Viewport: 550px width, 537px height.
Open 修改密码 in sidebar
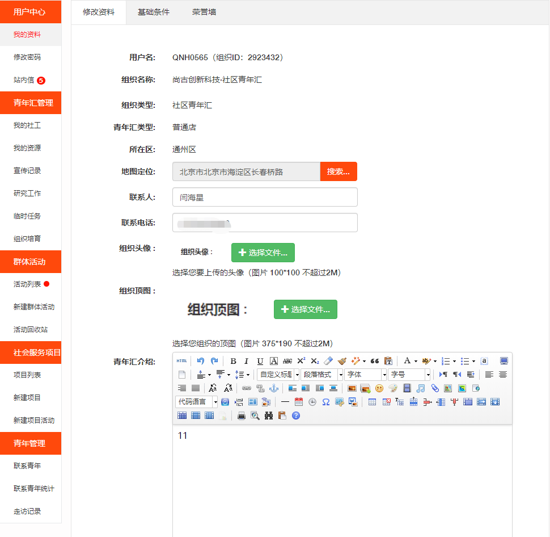[x=27, y=57]
